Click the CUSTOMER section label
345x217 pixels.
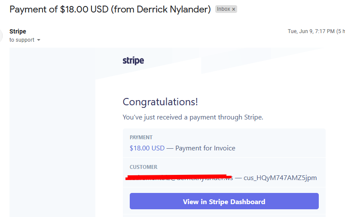click(143, 167)
